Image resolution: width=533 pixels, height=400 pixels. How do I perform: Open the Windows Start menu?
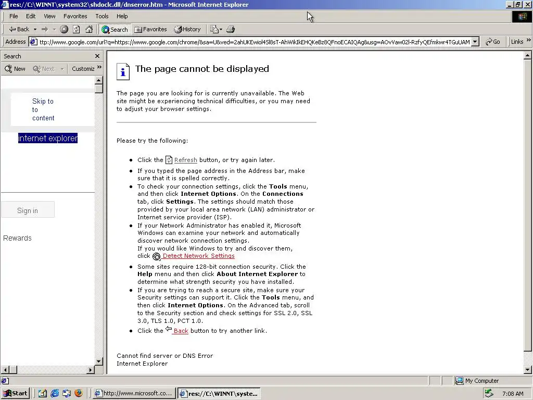[x=16, y=394]
